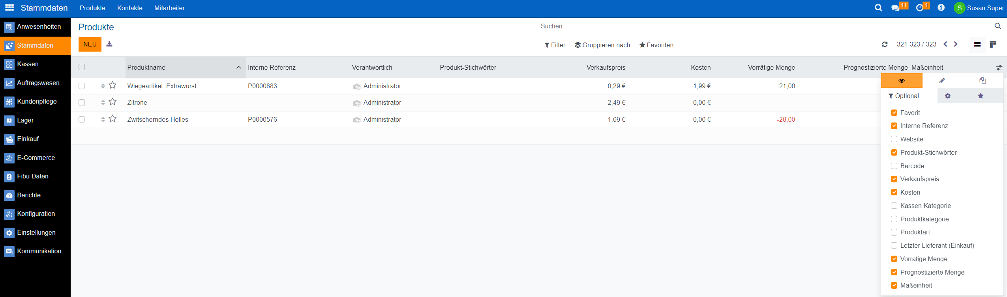Screen dimensions: 1007x297
Task: Select the Wiegeartikel: Extrawurst row checkbox
Action: click(x=82, y=86)
